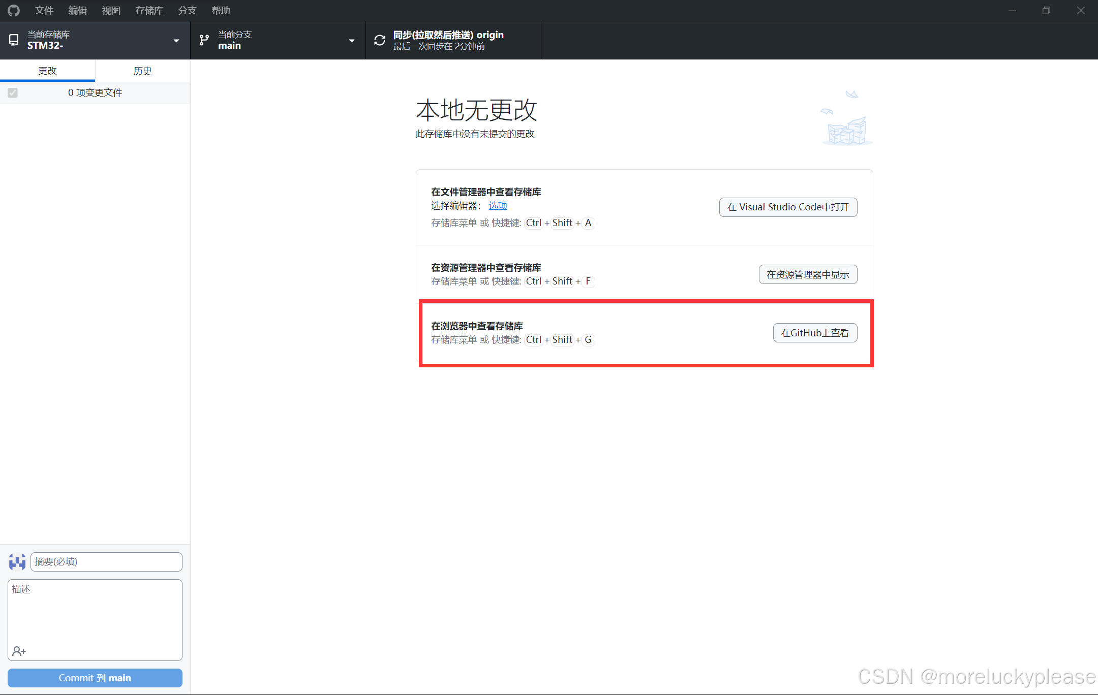Click the sync arrows icon for origin
Screen dimensions: 1098x695
coord(380,40)
